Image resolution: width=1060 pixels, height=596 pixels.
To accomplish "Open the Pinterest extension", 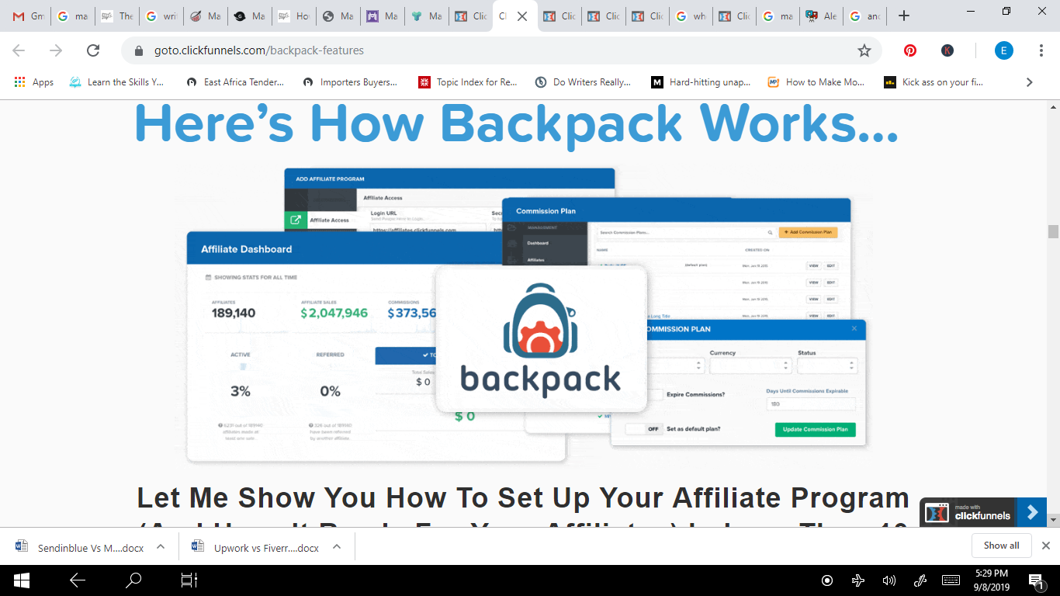I will click(x=910, y=50).
